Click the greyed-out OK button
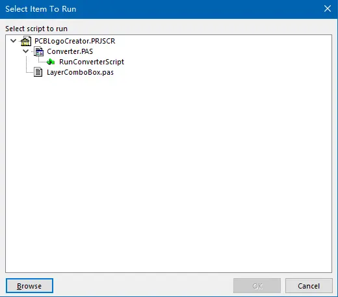The width and height of the screenshot is (338, 297). (257, 286)
